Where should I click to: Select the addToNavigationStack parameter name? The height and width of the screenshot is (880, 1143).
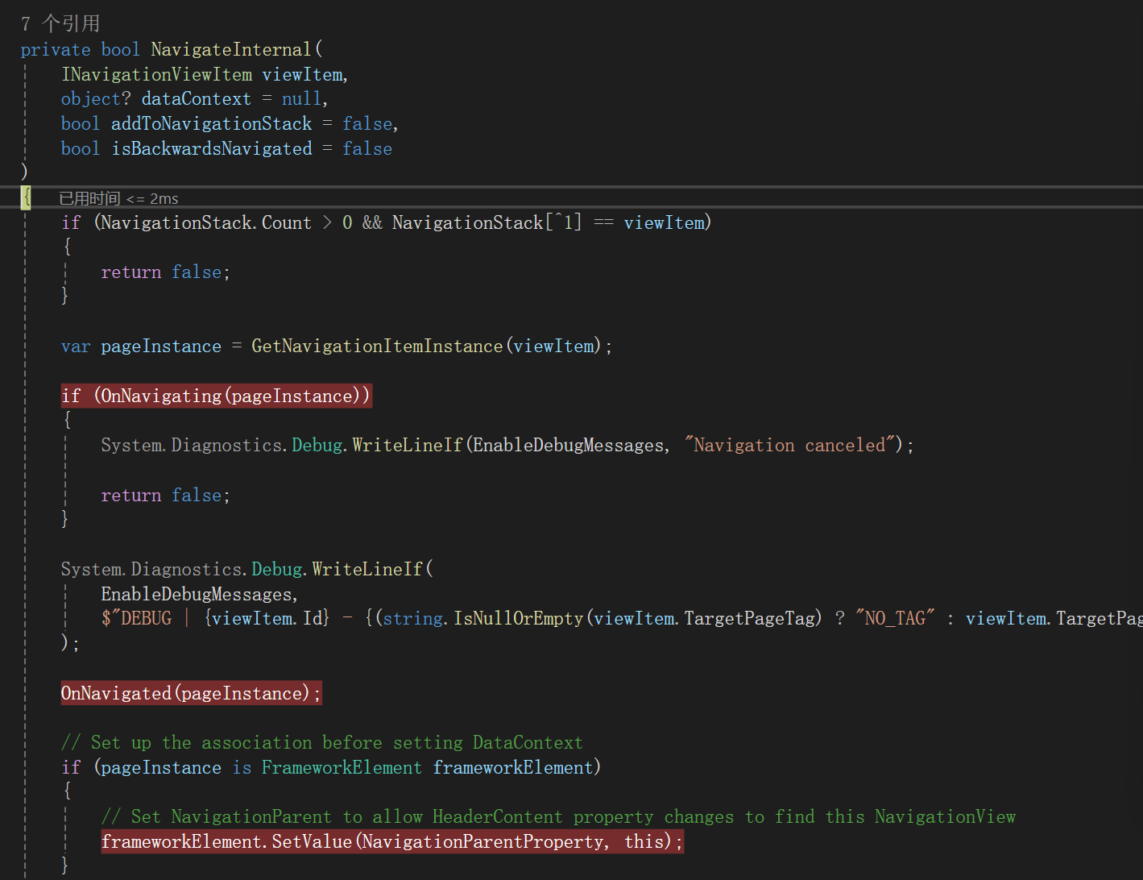point(212,124)
